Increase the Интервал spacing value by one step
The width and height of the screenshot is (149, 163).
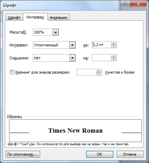114,43
